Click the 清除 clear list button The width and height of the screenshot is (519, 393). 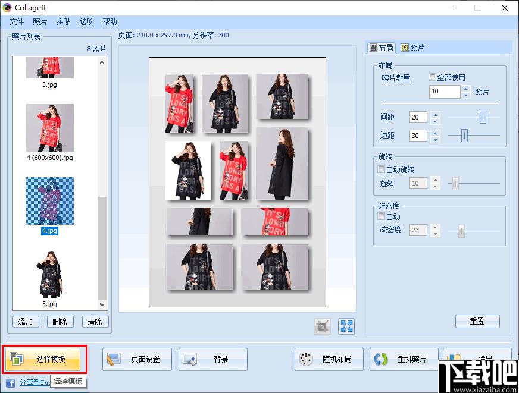95,322
